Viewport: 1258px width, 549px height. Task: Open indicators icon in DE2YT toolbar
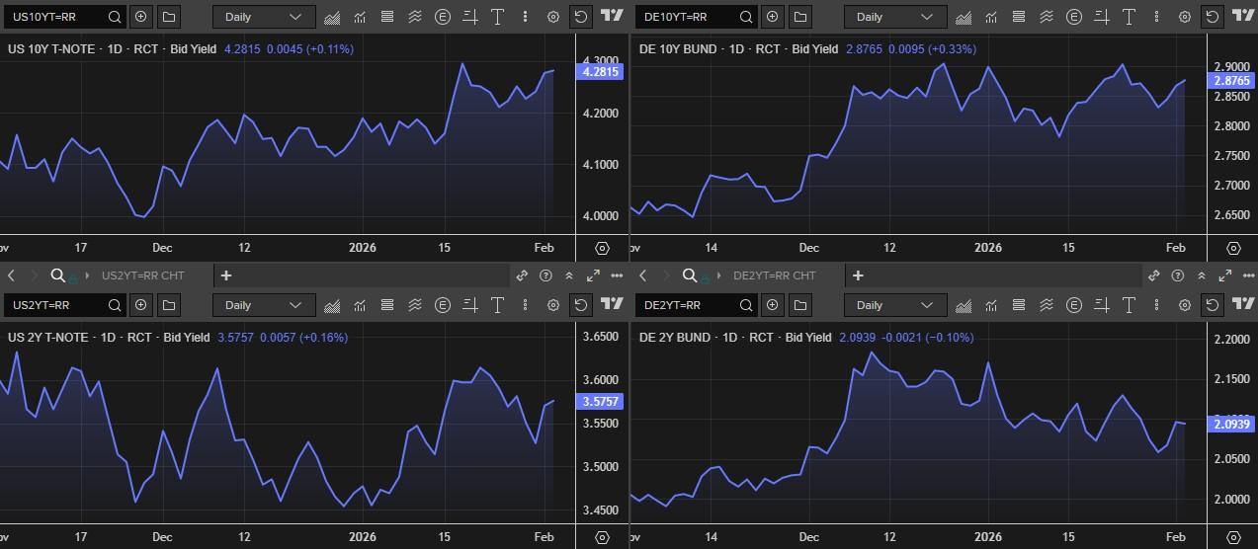click(991, 305)
